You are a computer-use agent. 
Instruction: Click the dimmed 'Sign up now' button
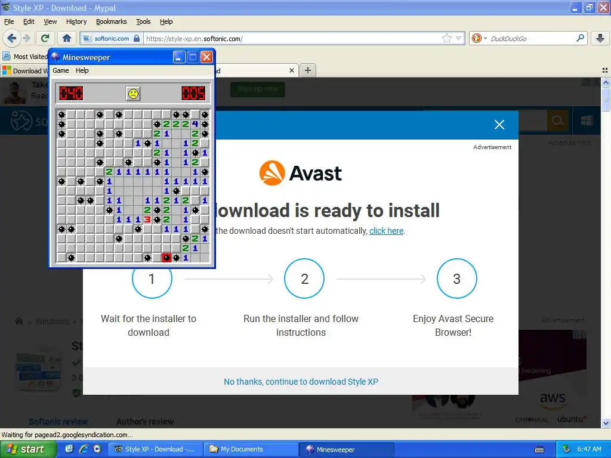pos(258,89)
